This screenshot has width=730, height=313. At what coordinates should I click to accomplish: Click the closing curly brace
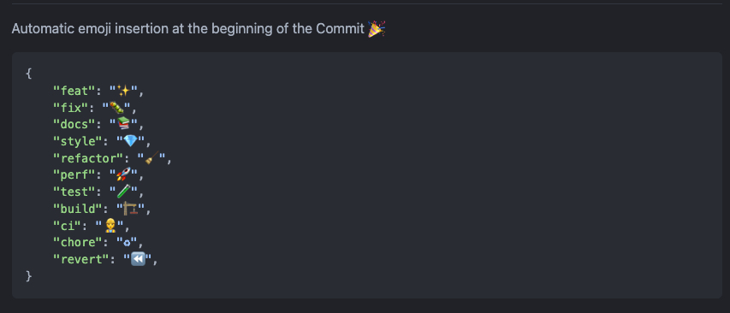pos(29,276)
